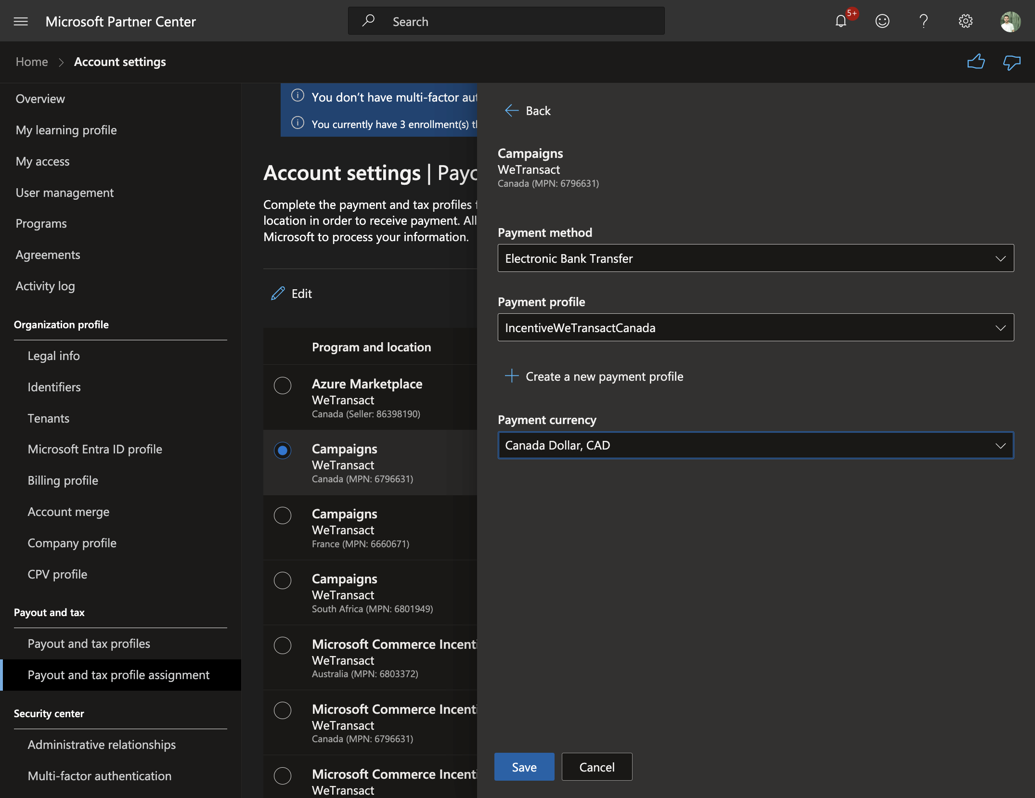Expand the Payment profile dropdown
This screenshot has width=1035, height=798.
pyautogui.click(x=756, y=327)
